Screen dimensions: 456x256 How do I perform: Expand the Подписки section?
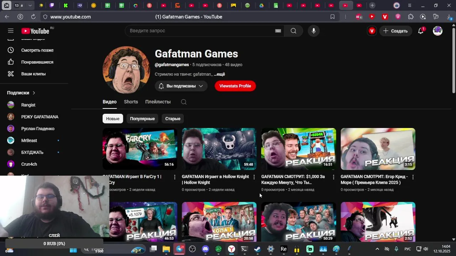tap(21, 93)
